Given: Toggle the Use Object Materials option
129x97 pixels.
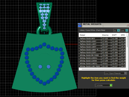Looking at the screenshot, I should point(116,73).
